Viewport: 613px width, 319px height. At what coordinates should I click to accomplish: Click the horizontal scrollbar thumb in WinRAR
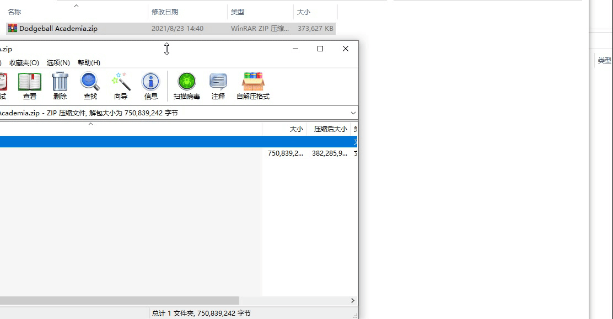tap(119, 301)
